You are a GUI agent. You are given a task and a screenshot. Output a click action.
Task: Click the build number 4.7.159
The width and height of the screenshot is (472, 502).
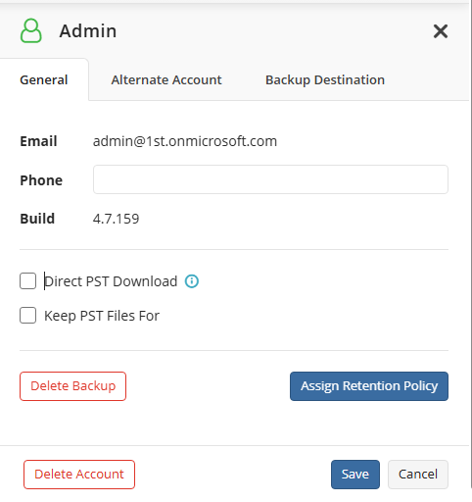[116, 219]
